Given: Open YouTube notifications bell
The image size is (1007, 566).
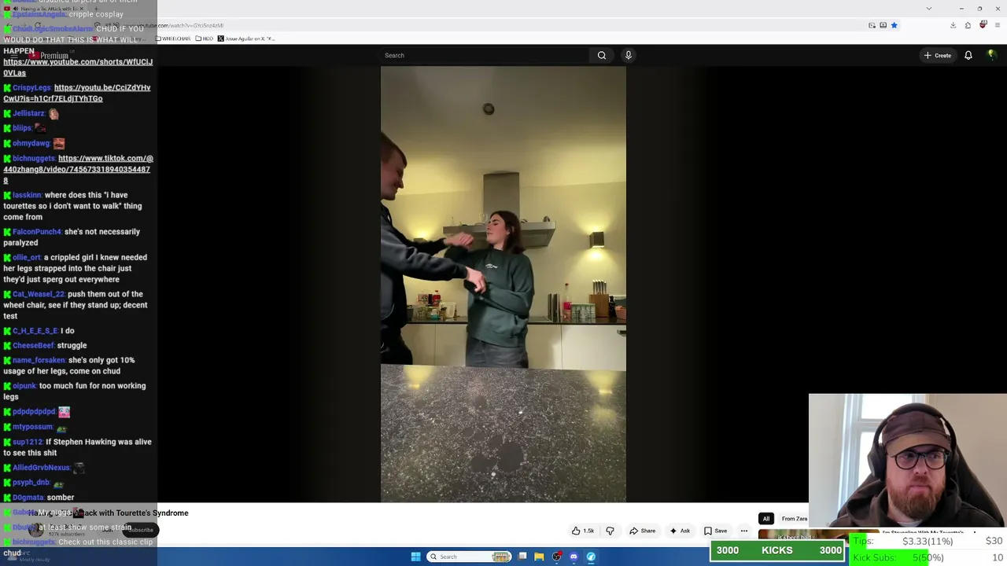Looking at the screenshot, I should point(968,55).
